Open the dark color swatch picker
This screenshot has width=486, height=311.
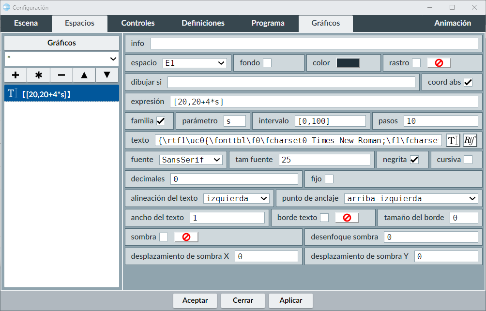[348, 63]
